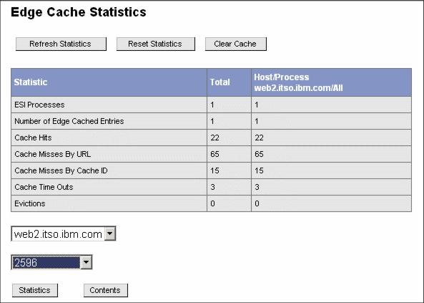Select the Evictions row label

(x=30, y=204)
